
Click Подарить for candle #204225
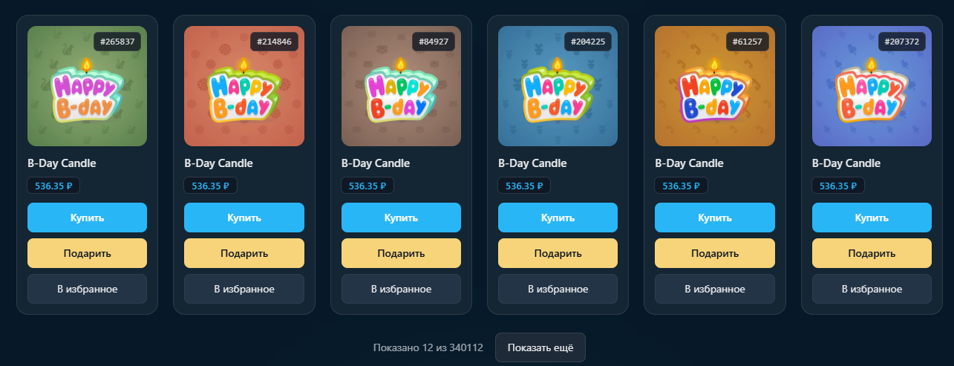(558, 253)
